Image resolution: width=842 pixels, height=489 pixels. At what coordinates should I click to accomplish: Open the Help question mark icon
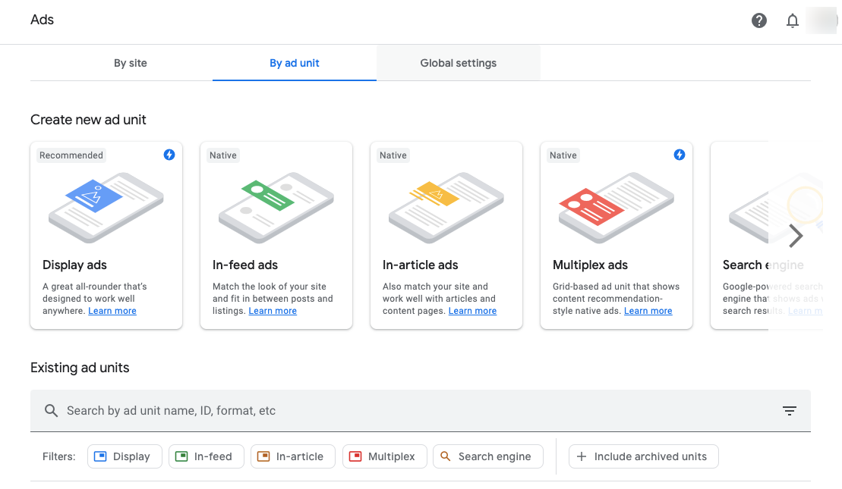click(x=758, y=20)
